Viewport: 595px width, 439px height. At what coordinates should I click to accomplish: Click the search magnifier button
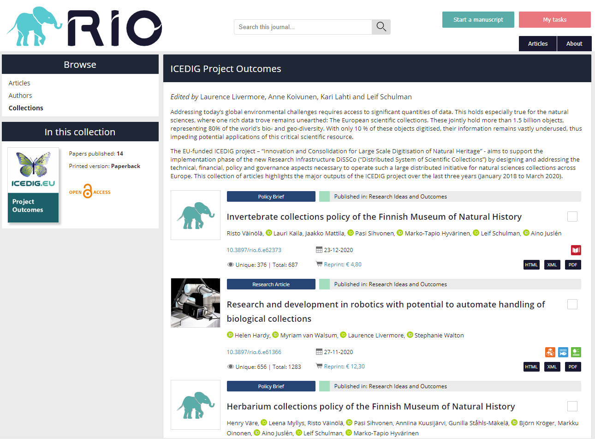coord(381,27)
